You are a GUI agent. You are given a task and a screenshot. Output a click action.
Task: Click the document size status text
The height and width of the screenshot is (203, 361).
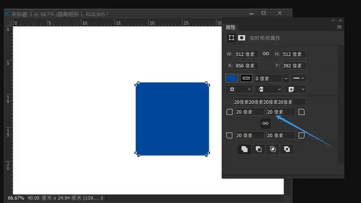click(x=63, y=198)
